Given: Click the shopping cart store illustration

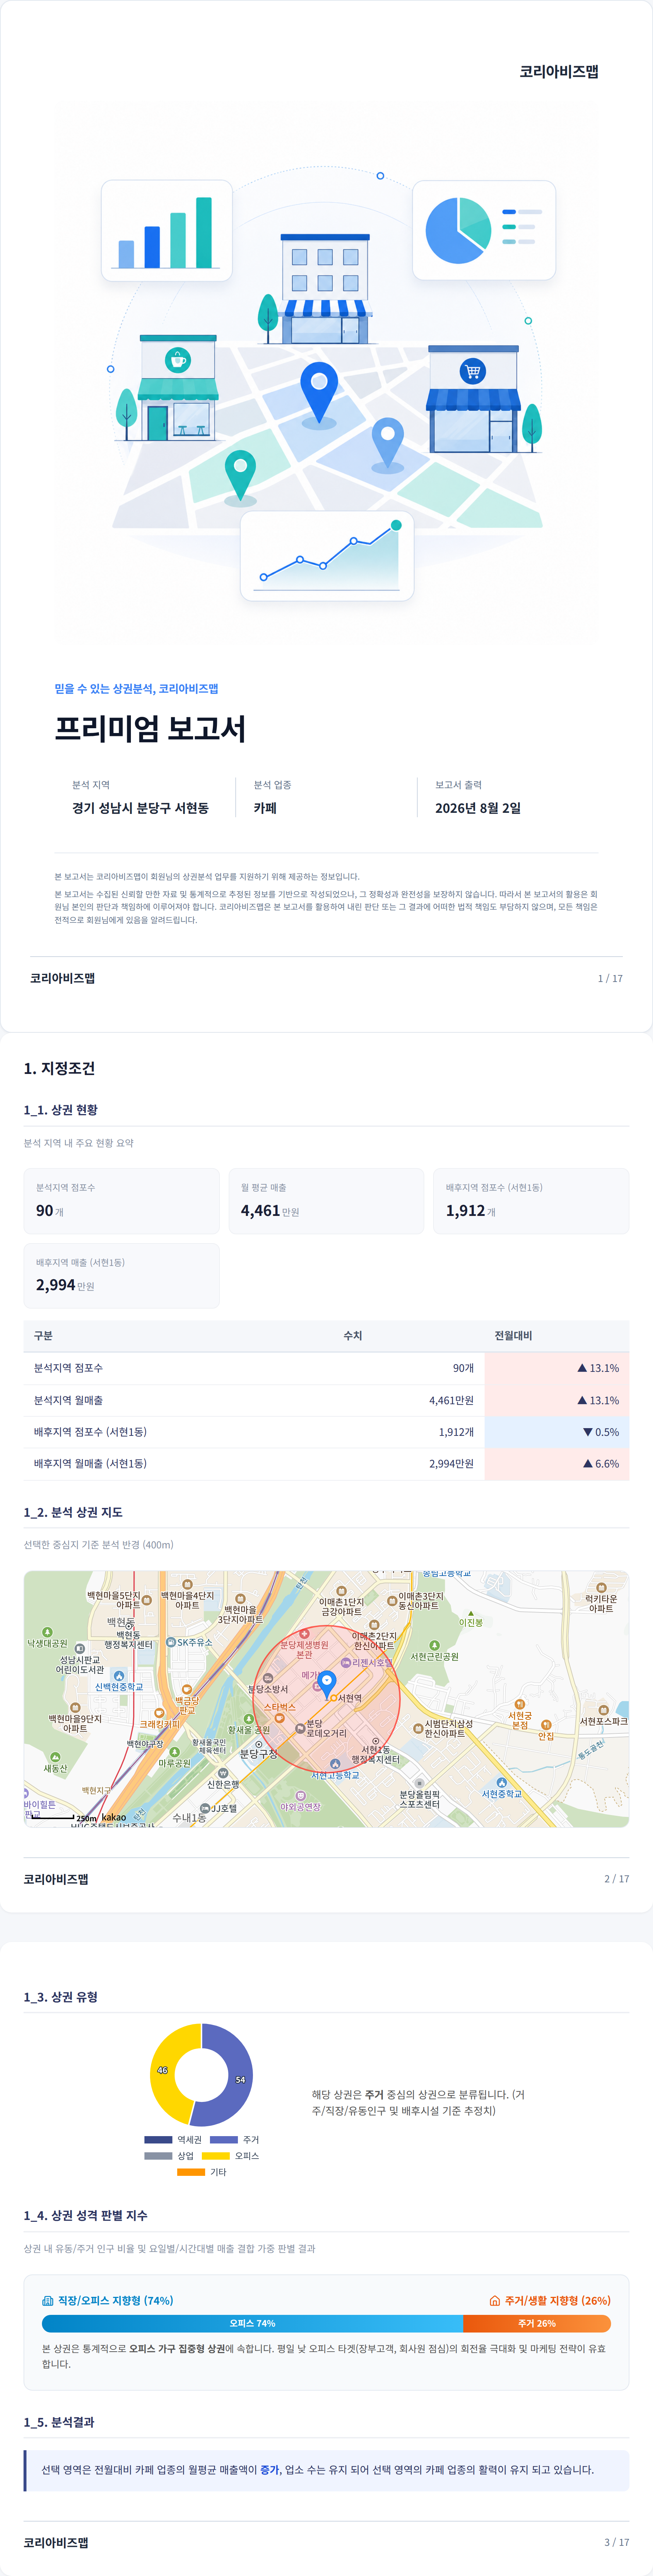Looking at the screenshot, I should [x=473, y=399].
